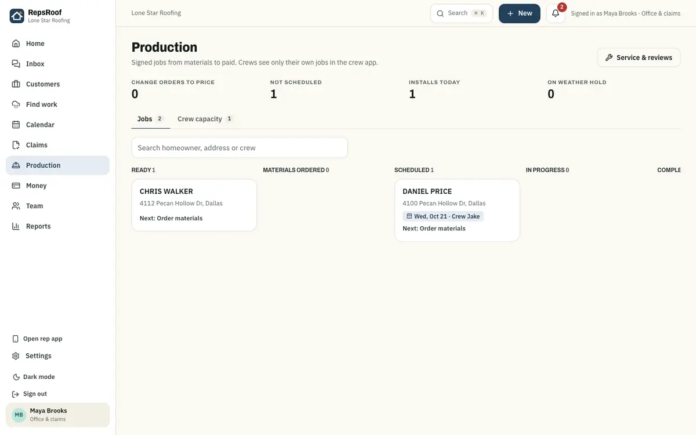Screen dimensions: 696x435
Task: Open Service & reviews
Action: click(x=639, y=57)
